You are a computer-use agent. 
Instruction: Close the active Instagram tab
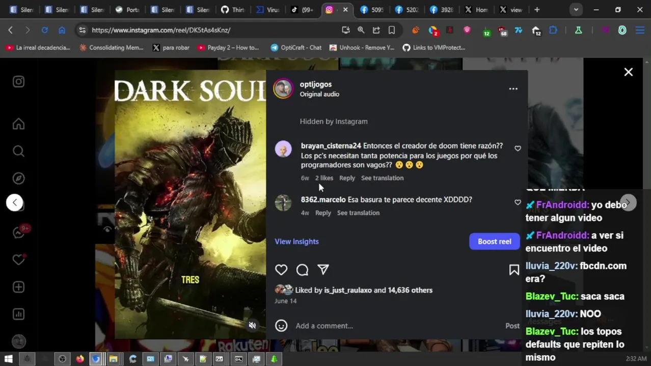345,10
